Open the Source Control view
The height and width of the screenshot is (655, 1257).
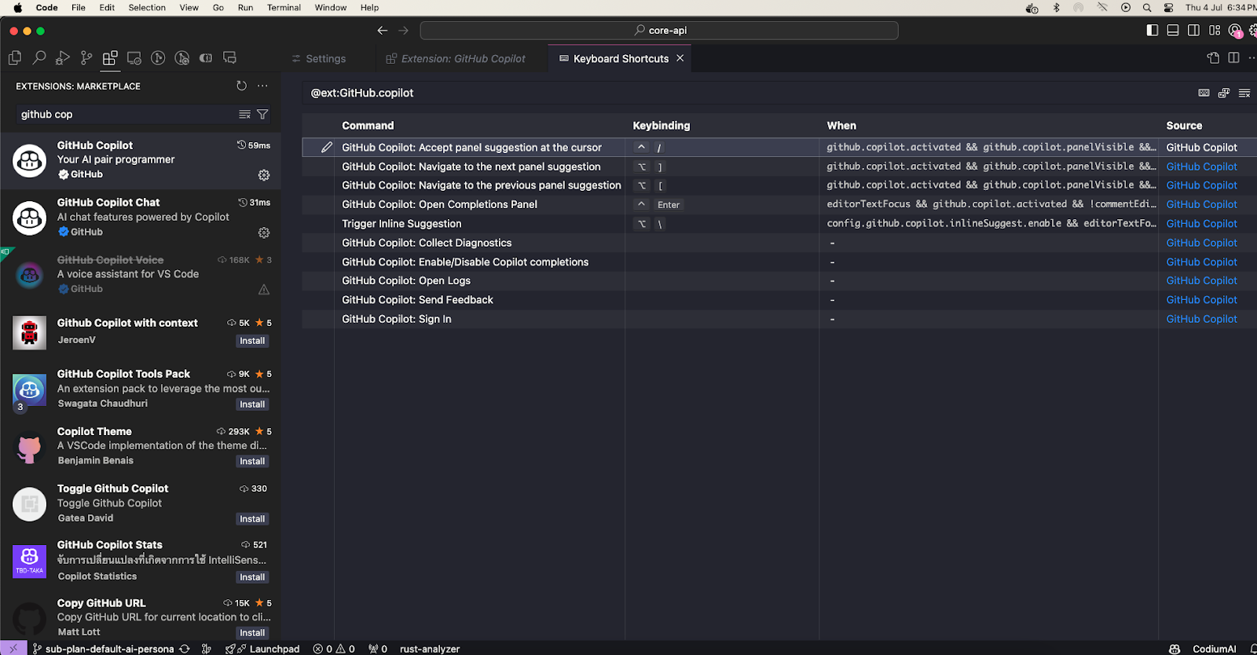tap(86, 58)
